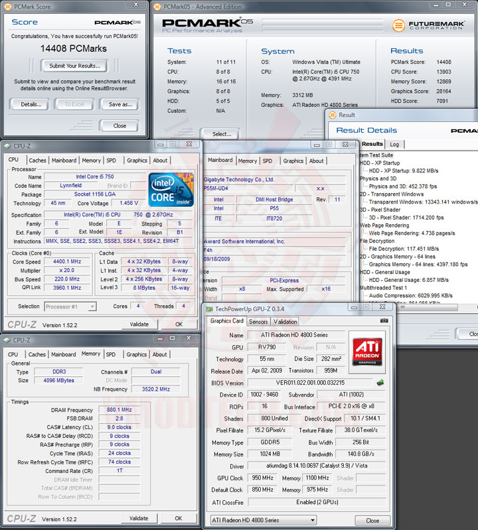Click the P55M-UD4 mainboard model text
Image resolution: width=478 pixels, height=530 pixels.
click(216, 188)
